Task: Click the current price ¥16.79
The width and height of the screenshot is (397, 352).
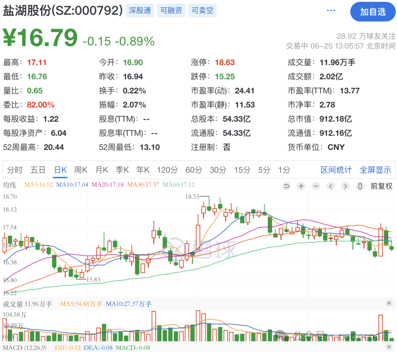Action: (40, 38)
